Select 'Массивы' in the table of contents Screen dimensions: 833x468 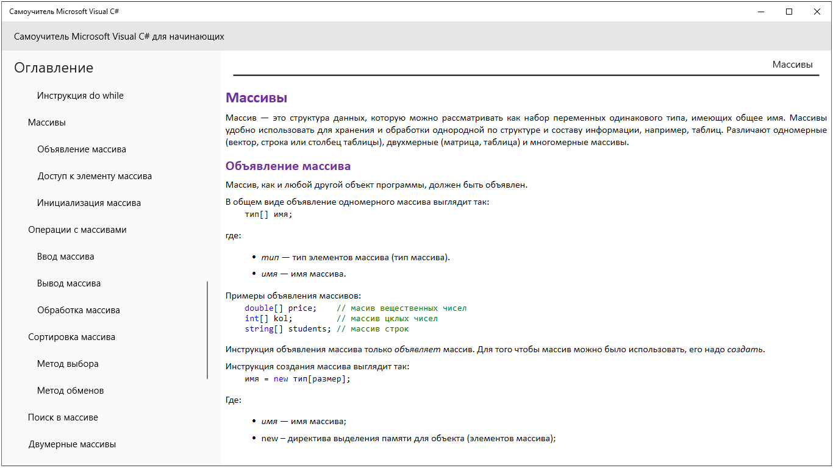point(47,122)
